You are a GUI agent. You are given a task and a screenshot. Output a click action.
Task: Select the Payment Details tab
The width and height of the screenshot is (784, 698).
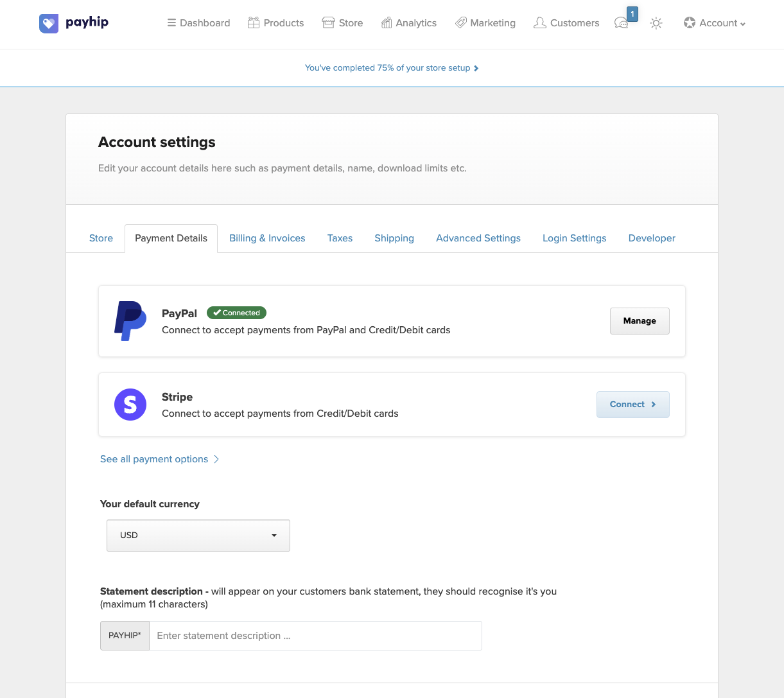pyautogui.click(x=171, y=238)
